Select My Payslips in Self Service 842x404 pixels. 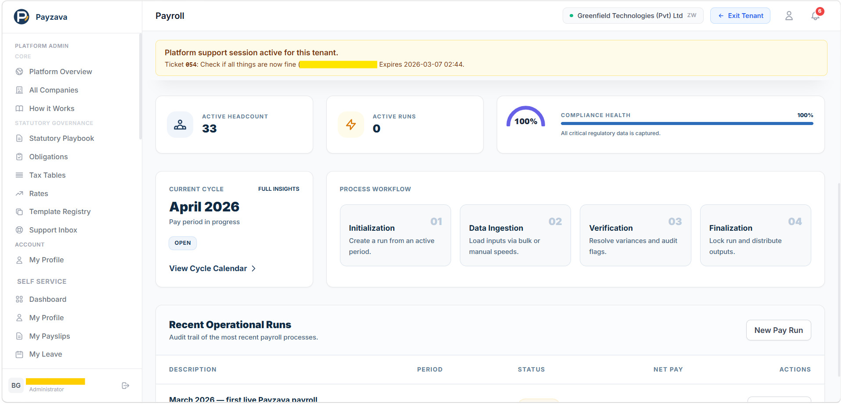[50, 336]
